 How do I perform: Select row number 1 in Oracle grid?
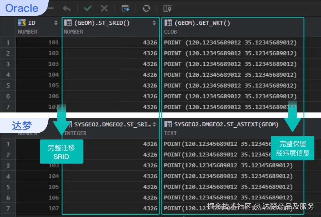point(8,42)
